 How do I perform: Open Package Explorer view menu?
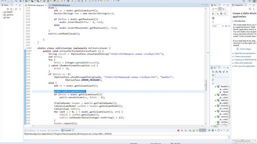pyautogui.click(x=20, y=9)
